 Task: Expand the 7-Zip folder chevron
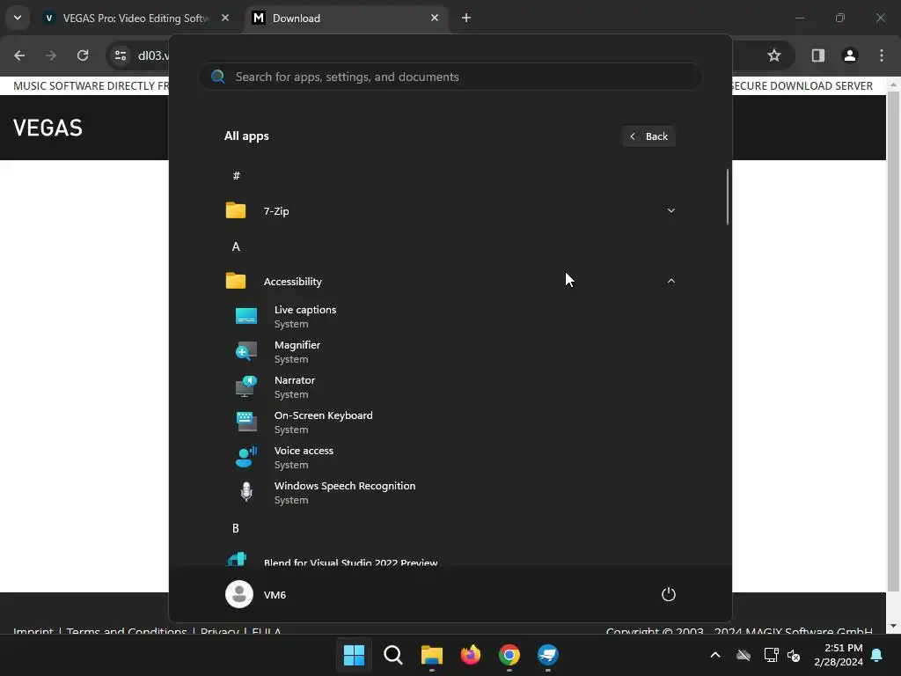670,211
